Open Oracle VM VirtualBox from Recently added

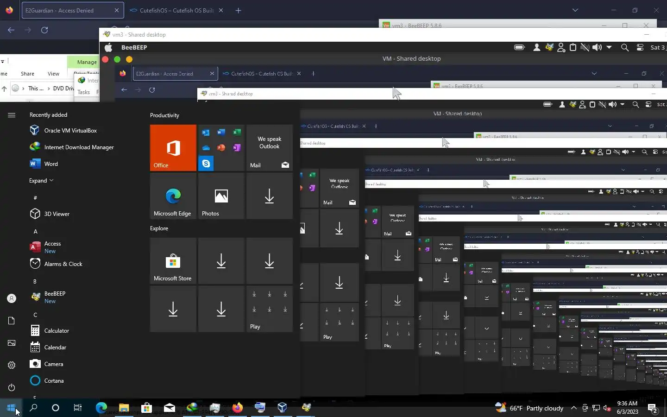pos(63,130)
